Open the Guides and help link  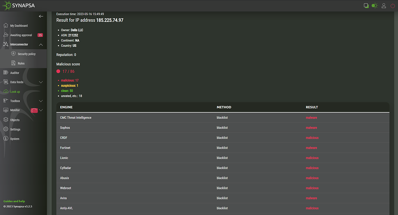(x=14, y=201)
